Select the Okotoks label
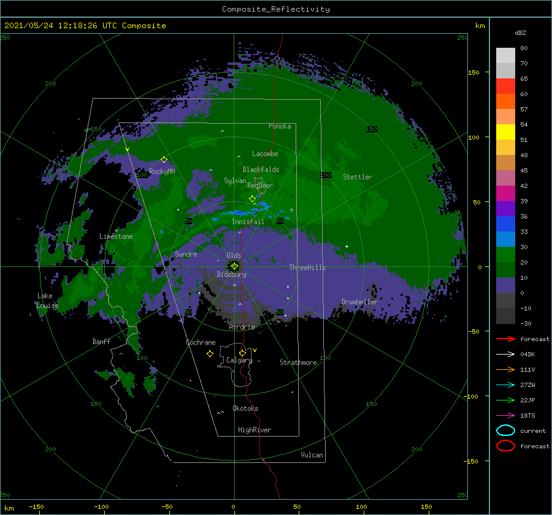Viewport: 552px width, 515px height. click(x=245, y=408)
